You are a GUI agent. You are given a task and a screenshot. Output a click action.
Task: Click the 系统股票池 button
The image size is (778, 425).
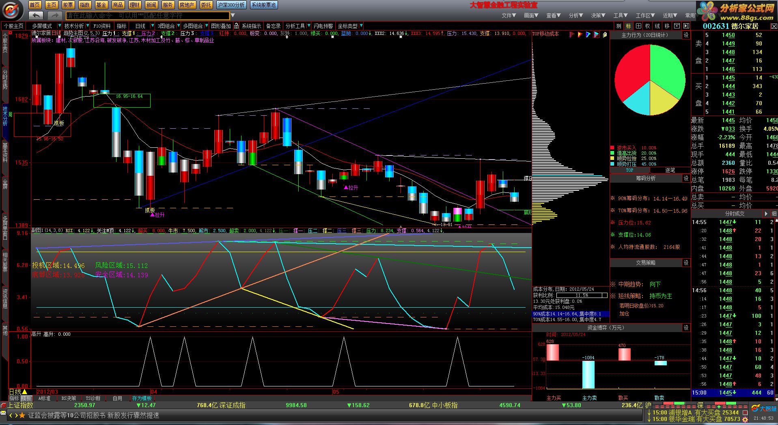[x=263, y=5]
